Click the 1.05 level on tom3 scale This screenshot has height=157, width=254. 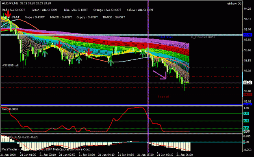click(246, 108)
